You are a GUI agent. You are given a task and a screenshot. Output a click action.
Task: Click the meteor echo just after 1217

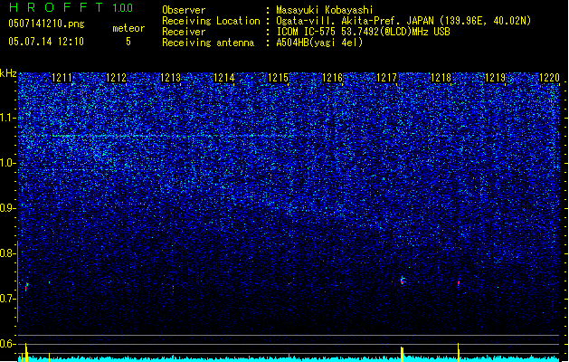403,281
